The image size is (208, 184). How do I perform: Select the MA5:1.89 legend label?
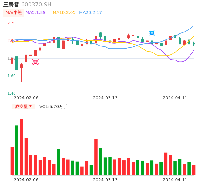[35, 13]
